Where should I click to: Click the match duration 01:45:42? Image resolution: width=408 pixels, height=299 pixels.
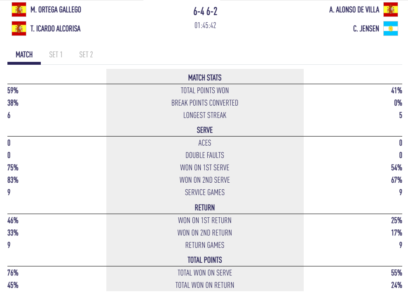[205, 25]
